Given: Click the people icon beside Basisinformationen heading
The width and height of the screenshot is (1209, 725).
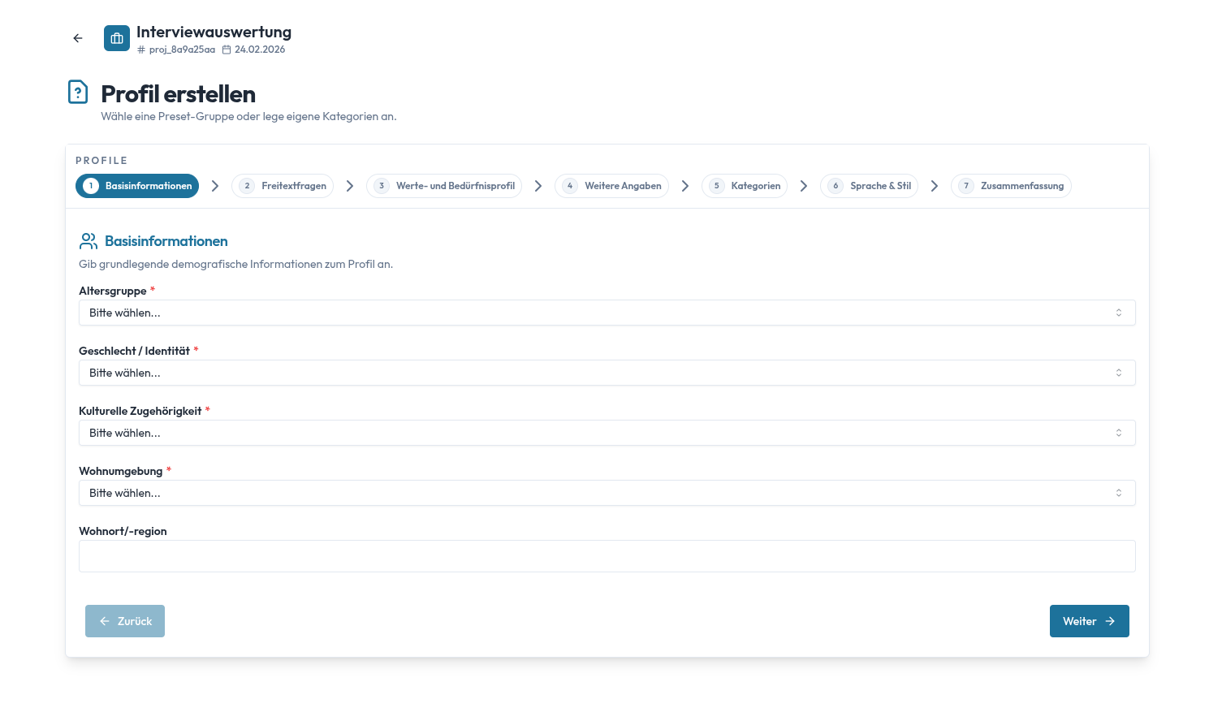Looking at the screenshot, I should coord(89,241).
